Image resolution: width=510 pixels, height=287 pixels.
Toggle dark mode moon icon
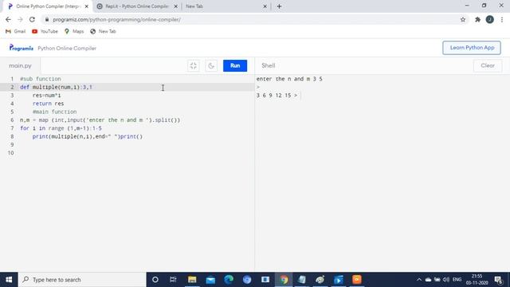211,65
